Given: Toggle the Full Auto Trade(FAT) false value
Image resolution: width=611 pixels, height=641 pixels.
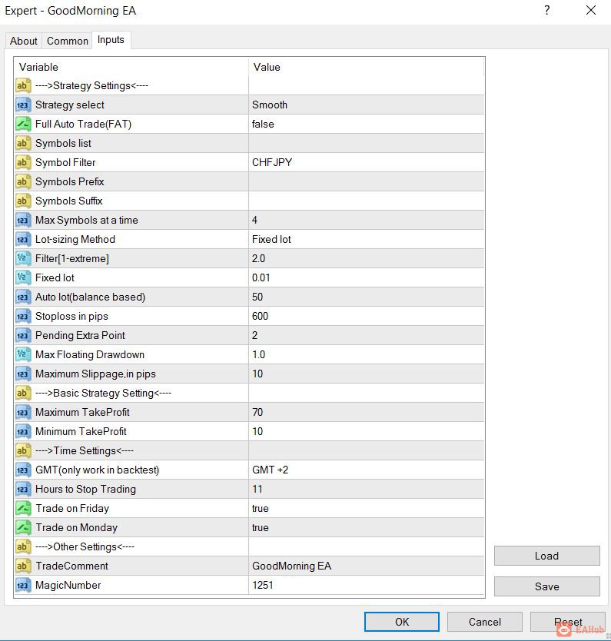Looking at the screenshot, I should [x=366, y=124].
